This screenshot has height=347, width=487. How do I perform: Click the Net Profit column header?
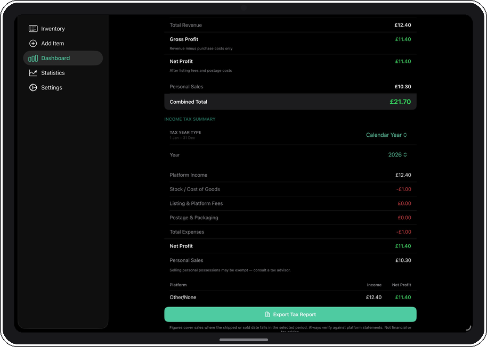coord(401,285)
